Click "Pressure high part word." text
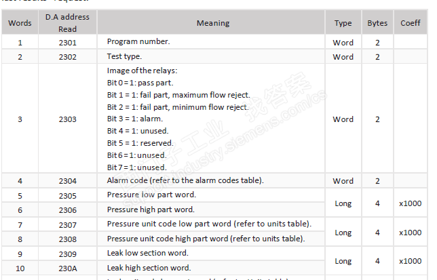437x280 pixels. pos(151,209)
